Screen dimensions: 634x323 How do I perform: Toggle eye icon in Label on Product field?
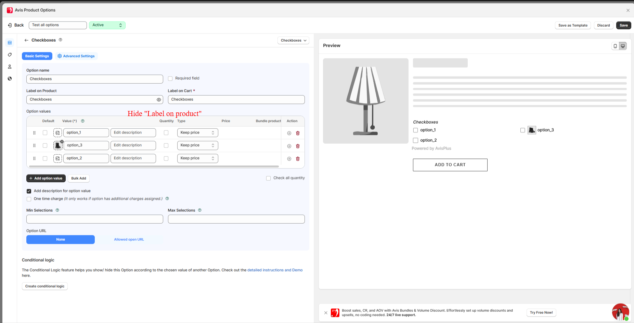click(x=159, y=100)
